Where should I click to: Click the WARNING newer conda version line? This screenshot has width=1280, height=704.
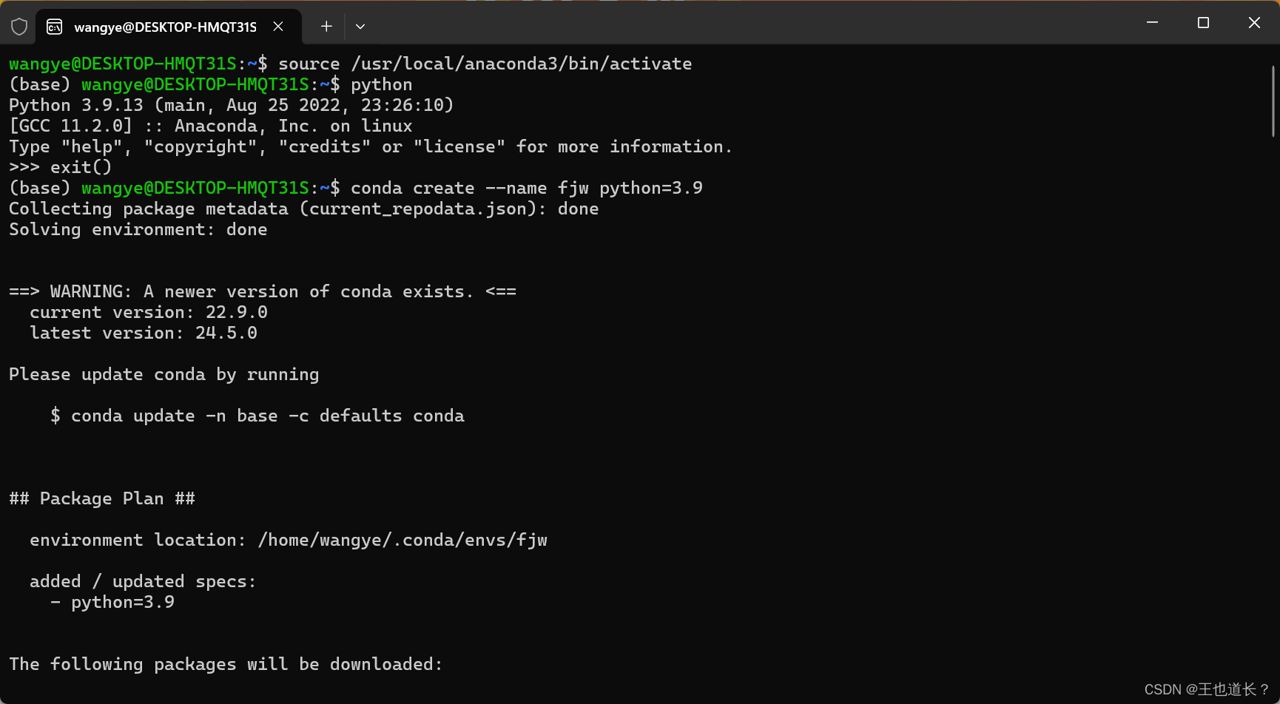(x=263, y=291)
